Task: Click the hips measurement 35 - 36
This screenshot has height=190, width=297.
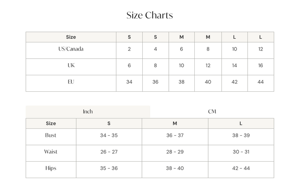Action: tap(109, 169)
